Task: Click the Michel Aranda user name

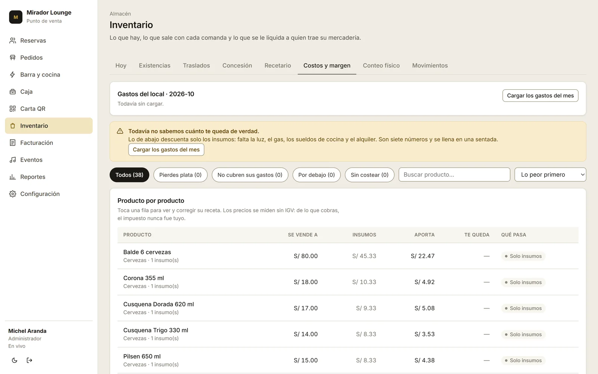Action: pyautogui.click(x=27, y=331)
